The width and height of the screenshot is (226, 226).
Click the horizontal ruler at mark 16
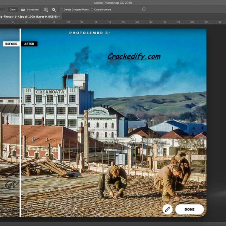[x=110, y=22]
